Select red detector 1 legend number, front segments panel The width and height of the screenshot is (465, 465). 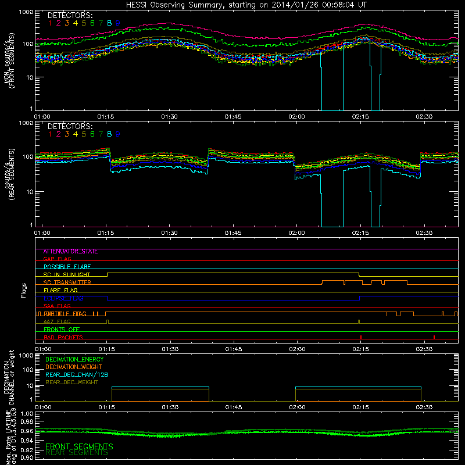point(50,23)
